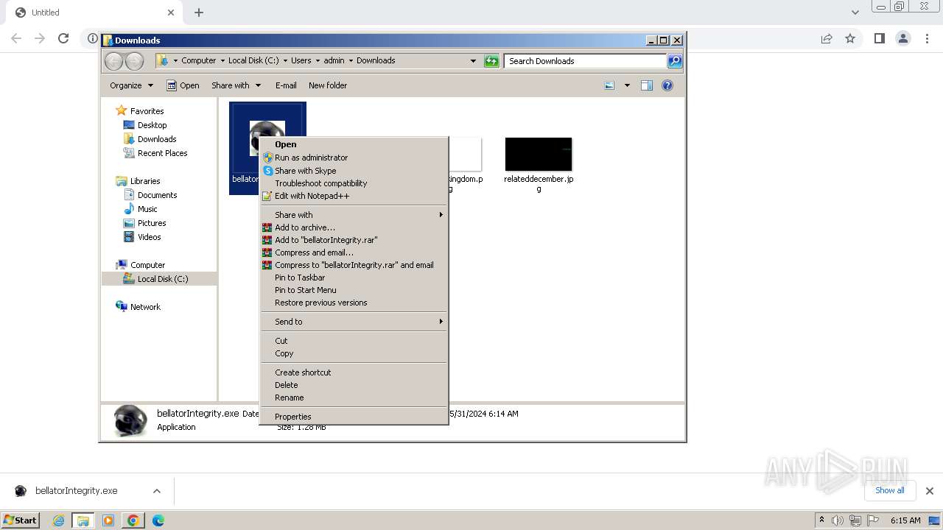Open Properties from context menu
943x530 pixels.
(x=354, y=417)
